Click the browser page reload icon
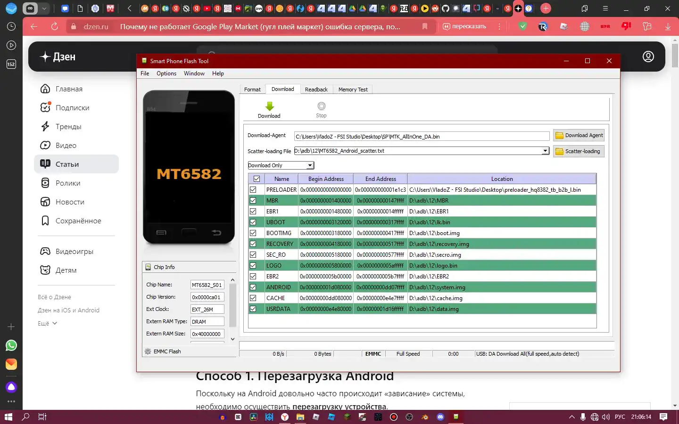The width and height of the screenshot is (679, 424). 55,26
